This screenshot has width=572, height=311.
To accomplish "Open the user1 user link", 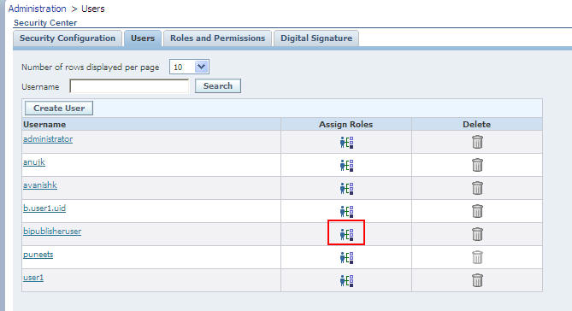I will (x=33, y=278).
